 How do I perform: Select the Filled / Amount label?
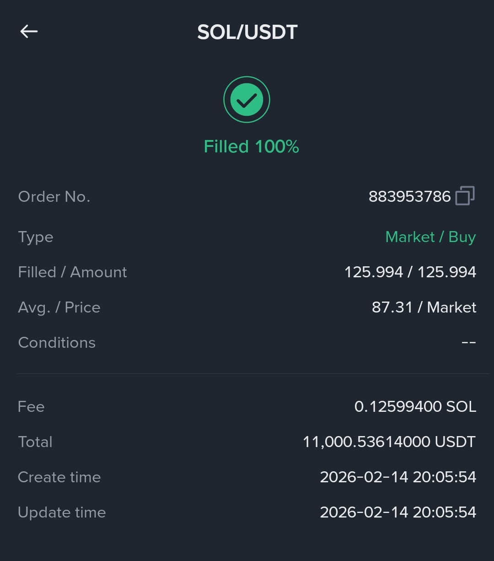pos(72,272)
